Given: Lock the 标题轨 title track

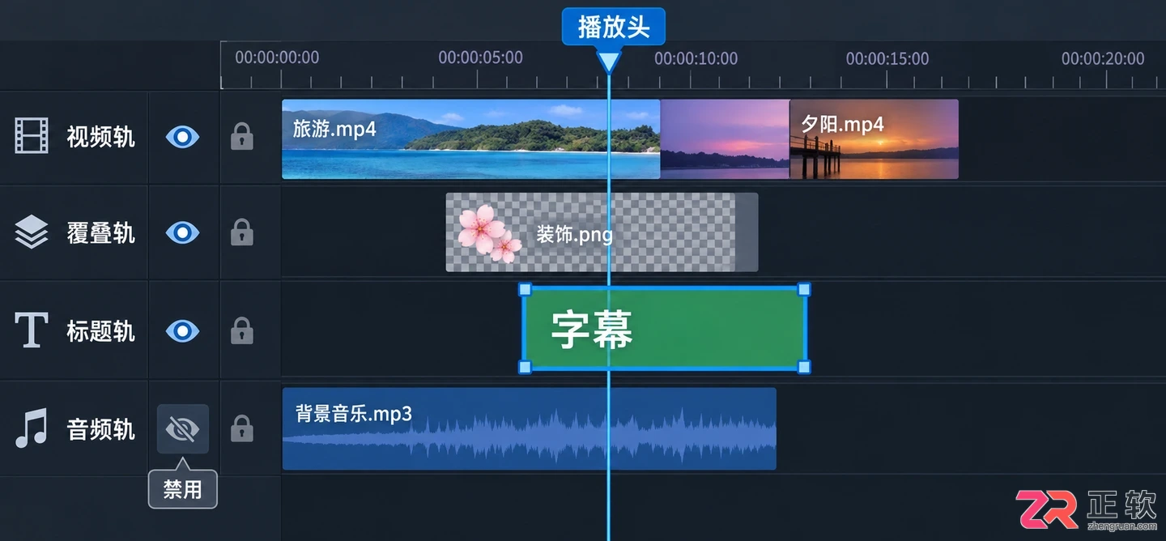Looking at the screenshot, I should tap(242, 330).
